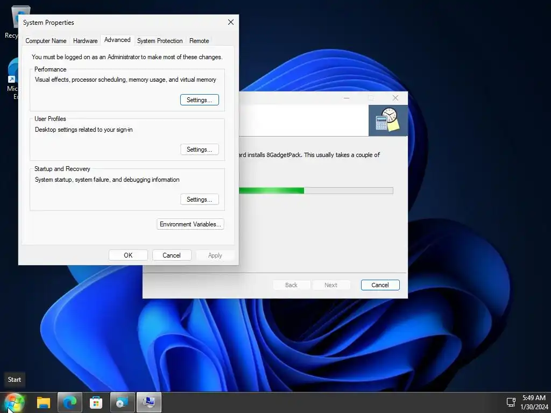Cancel the System Properties dialog

coord(172,255)
